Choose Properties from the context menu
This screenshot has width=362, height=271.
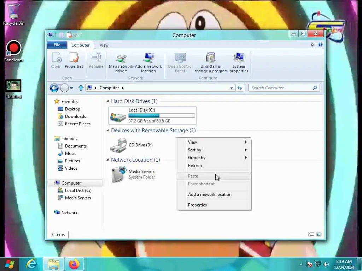coord(213,205)
